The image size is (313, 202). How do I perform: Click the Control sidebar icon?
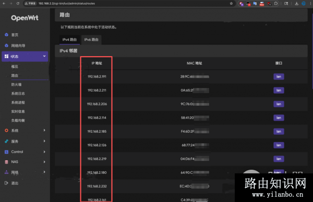(x=6, y=152)
